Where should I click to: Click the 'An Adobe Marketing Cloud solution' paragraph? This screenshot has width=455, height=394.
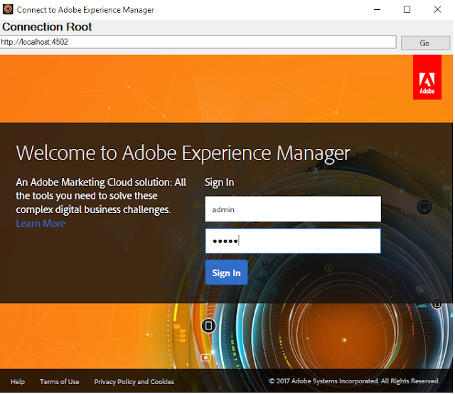pyautogui.click(x=101, y=196)
